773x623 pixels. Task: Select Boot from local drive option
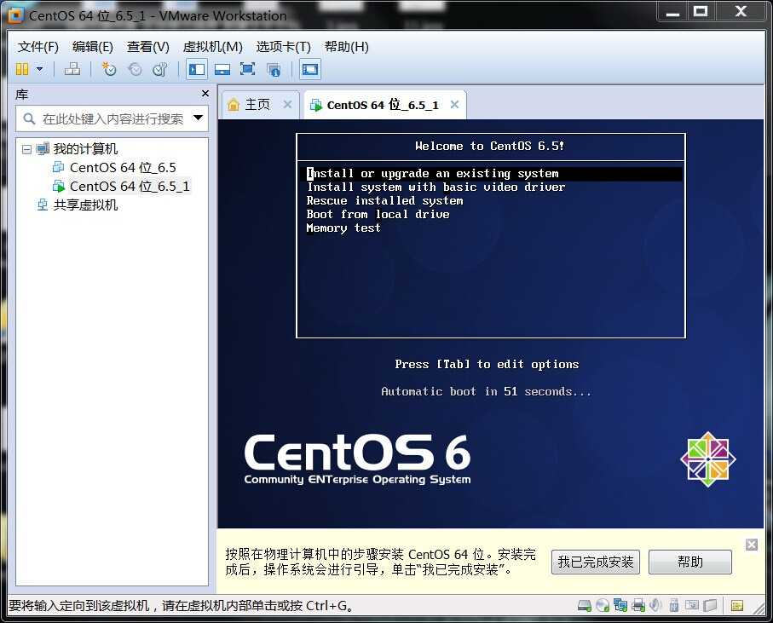coord(378,215)
